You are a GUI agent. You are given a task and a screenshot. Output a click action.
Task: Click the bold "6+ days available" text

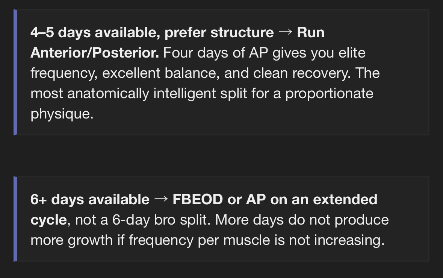(90, 199)
